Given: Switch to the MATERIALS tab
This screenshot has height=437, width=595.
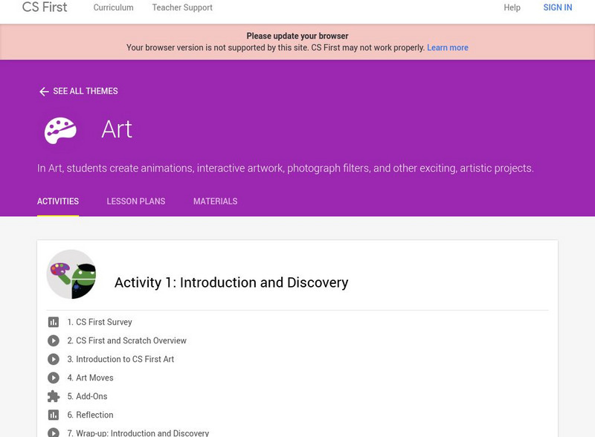Looking at the screenshot, I should point(215,201).
